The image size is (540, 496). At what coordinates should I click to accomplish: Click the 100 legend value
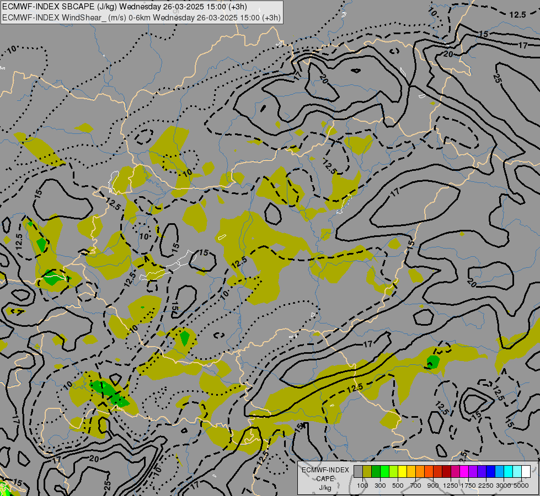(x=362, y=486)
